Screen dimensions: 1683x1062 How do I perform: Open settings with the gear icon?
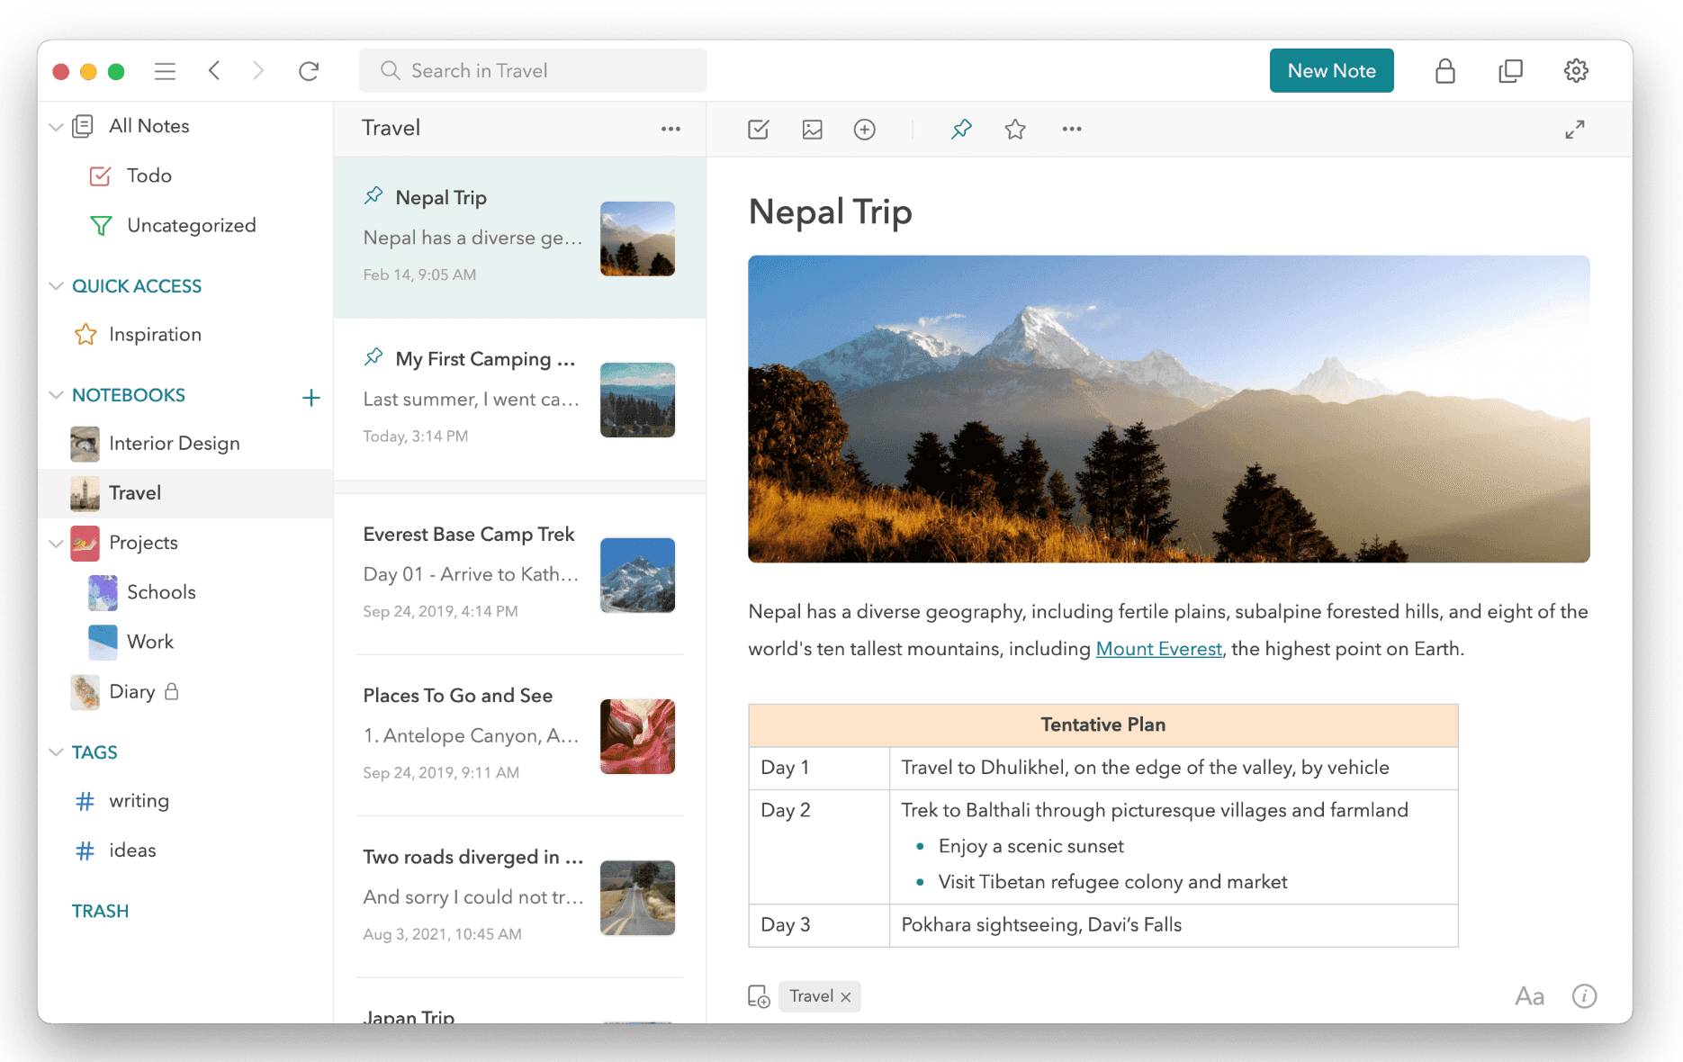pos(1576,70)
